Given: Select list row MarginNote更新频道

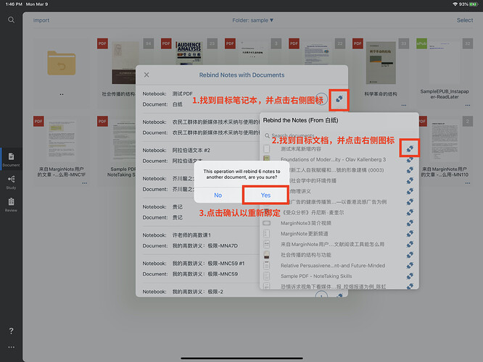Looking at the screenshot, I should click(x=339, y=234).
